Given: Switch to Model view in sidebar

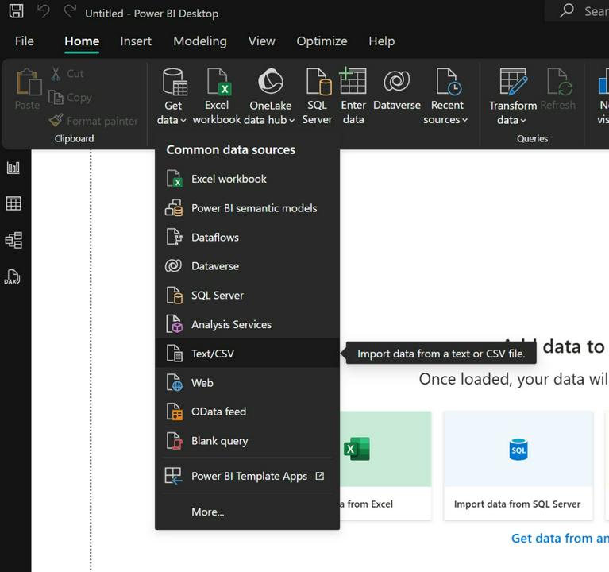Looking at the screenshot, I should (13, 240).
